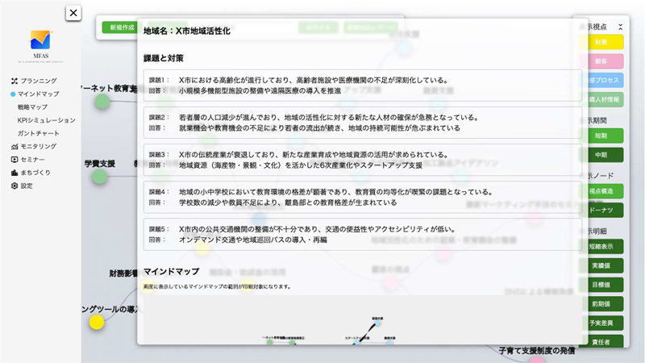Select the セミナー menu label
Screen dimensions: 645x363
(x=33, y=159)
